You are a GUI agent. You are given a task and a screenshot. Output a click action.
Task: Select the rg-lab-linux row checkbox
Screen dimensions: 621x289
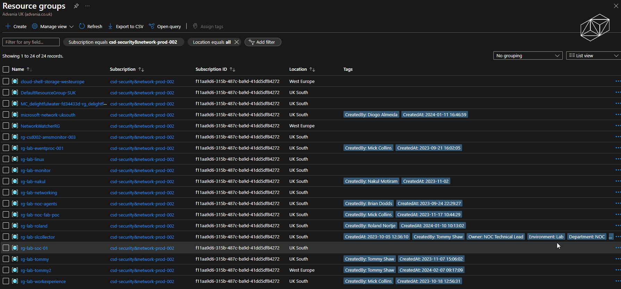click(x=6, y=159)
